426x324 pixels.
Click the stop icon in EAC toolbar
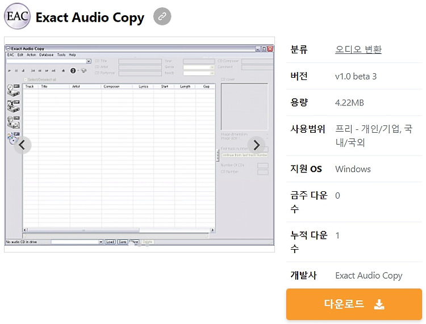pyautogui.click(x=23, y=71)
